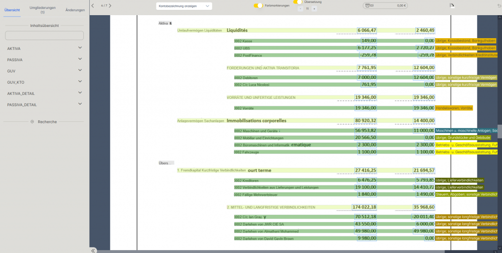
Task: Switch to the Änderungen tab
Action: tap(75, 10)
